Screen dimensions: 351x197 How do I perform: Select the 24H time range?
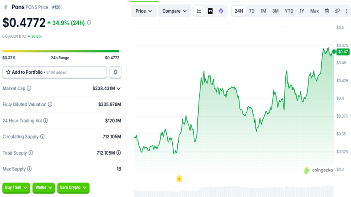239,11
